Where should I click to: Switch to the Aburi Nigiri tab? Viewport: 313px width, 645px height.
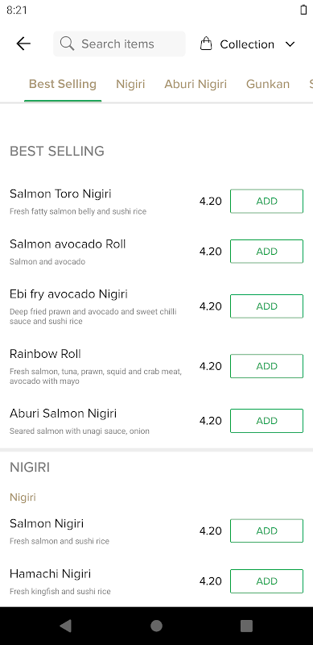tap(196, 84)
